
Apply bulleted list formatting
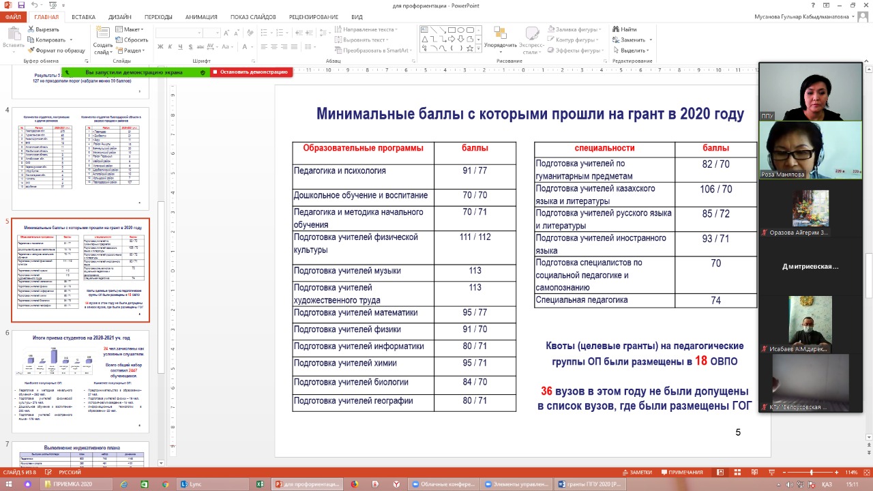pyautogui.click(x=263, y=33)
